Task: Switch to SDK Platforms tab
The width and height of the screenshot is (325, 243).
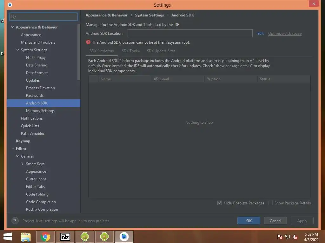Action: coord(102,51)
